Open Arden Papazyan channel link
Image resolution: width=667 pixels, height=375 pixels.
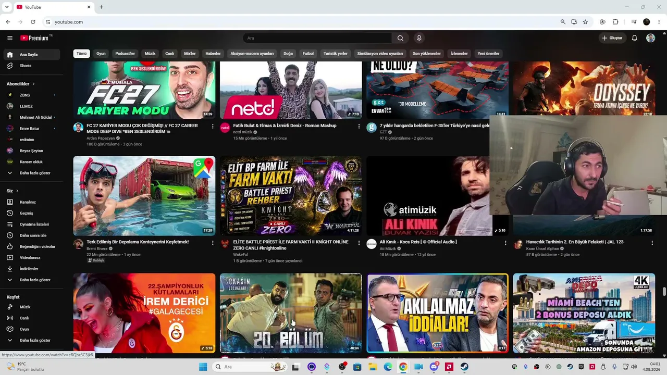pos(101,139)
